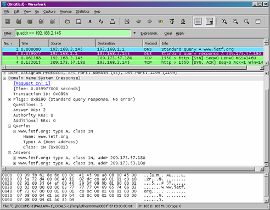Zoom out of packet text

point(235,21)
